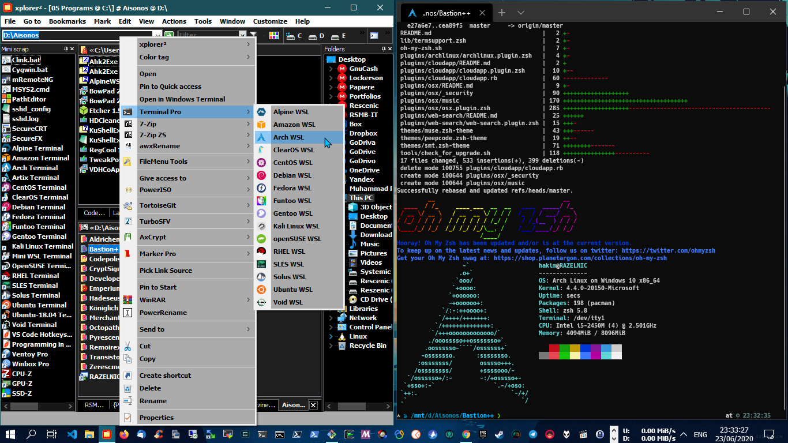The height and width of the screenshot is (443, 788).
Task: Pick RHEL WSL from submenu
Action: pyautogui.click(x=299, y=251)
